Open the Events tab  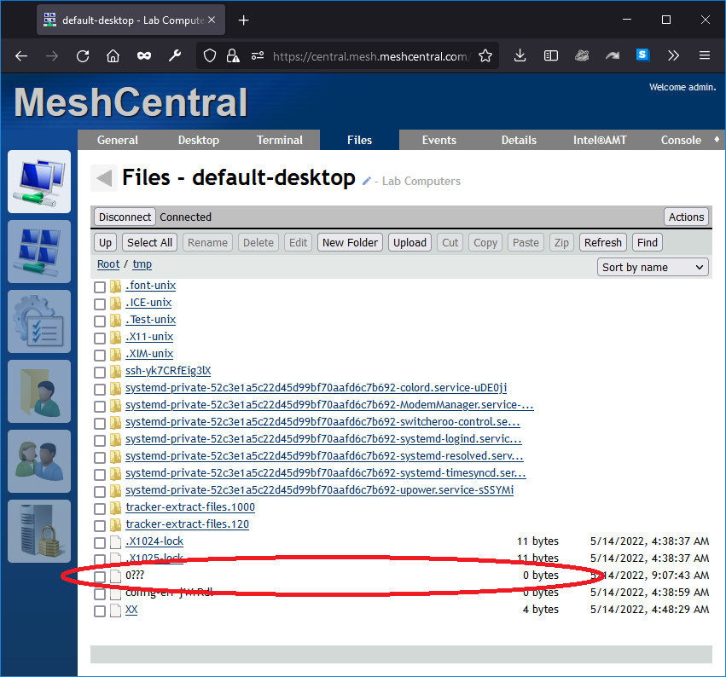[x=439, y=140]
